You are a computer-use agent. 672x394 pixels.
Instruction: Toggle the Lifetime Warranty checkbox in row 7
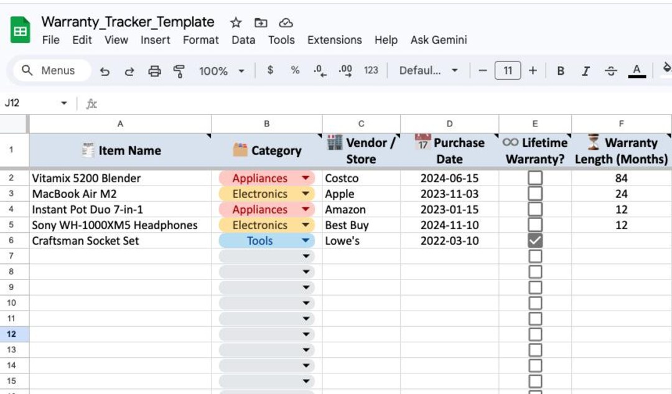535,256
